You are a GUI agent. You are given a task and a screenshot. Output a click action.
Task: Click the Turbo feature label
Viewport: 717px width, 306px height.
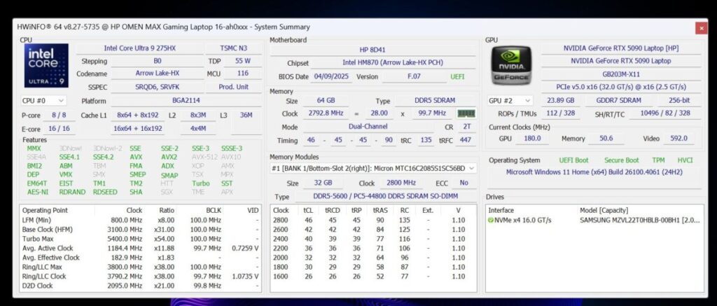201,183
